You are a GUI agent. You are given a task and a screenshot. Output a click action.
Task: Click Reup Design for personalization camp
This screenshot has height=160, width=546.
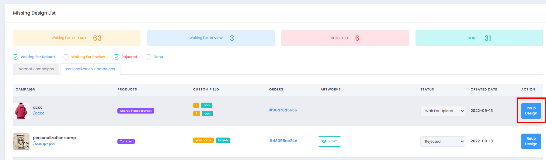tap(531, 141)
